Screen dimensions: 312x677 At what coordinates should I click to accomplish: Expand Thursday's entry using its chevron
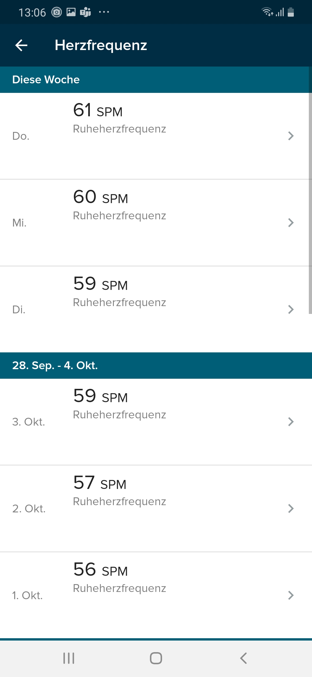pos(291,136)
